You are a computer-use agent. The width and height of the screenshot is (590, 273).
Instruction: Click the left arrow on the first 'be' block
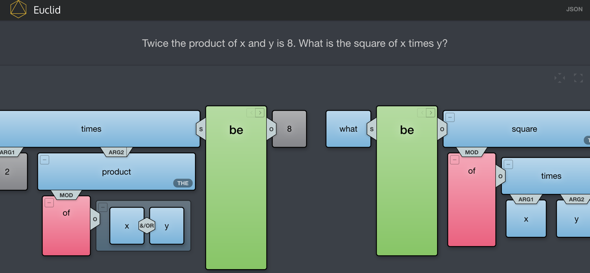(251, 113)
